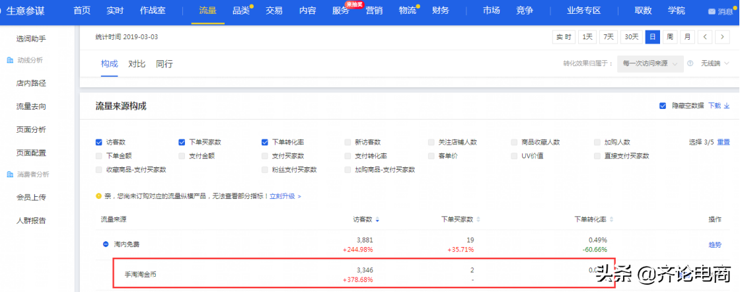The width and height of the screenshot is (740, 292).
Task: Check the 新访客数 checkbox
Action: (x=348, y=142)
